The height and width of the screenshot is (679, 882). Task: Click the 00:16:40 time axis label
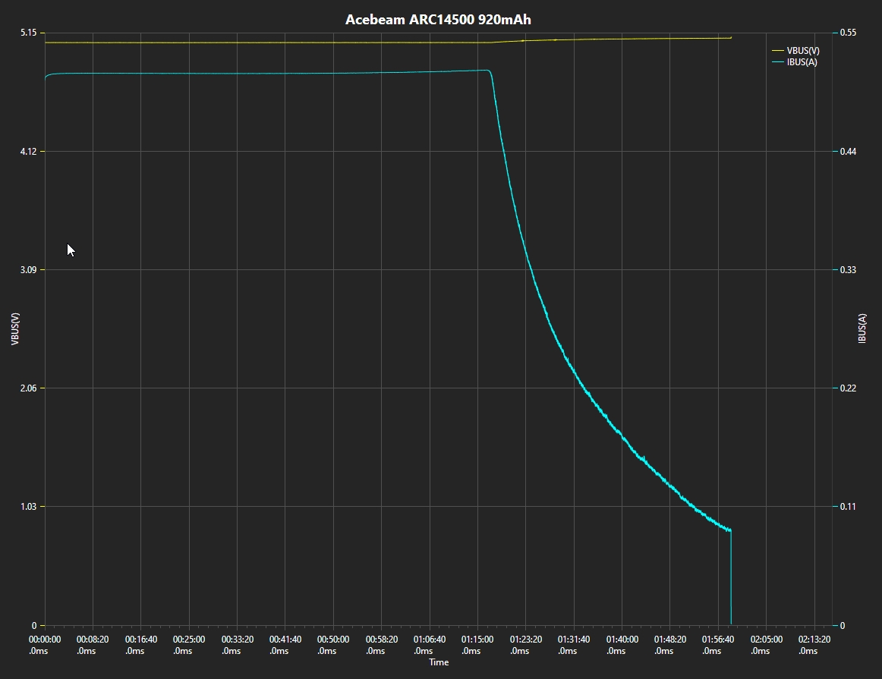140,646
